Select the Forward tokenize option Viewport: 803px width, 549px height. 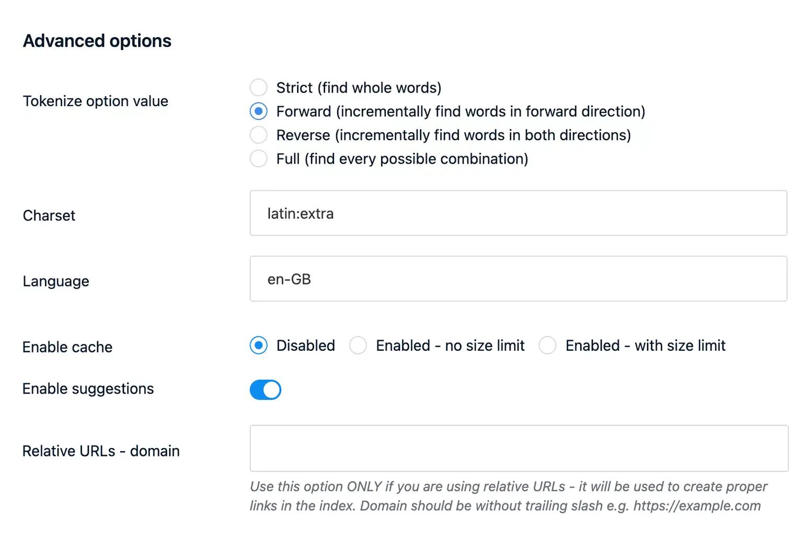pyautogui.click(x=259, y=111)
